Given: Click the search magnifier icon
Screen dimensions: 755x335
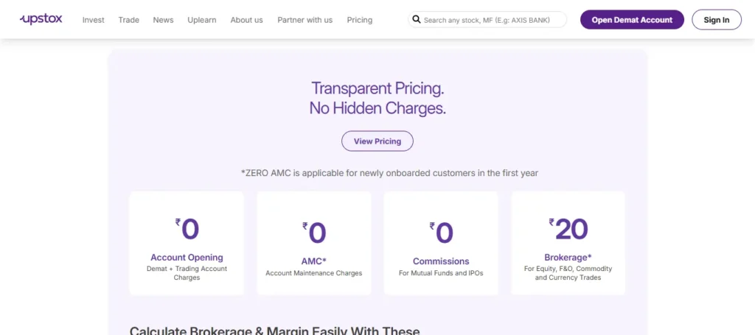Looking at the screenshot, I should tap(417, 20).
